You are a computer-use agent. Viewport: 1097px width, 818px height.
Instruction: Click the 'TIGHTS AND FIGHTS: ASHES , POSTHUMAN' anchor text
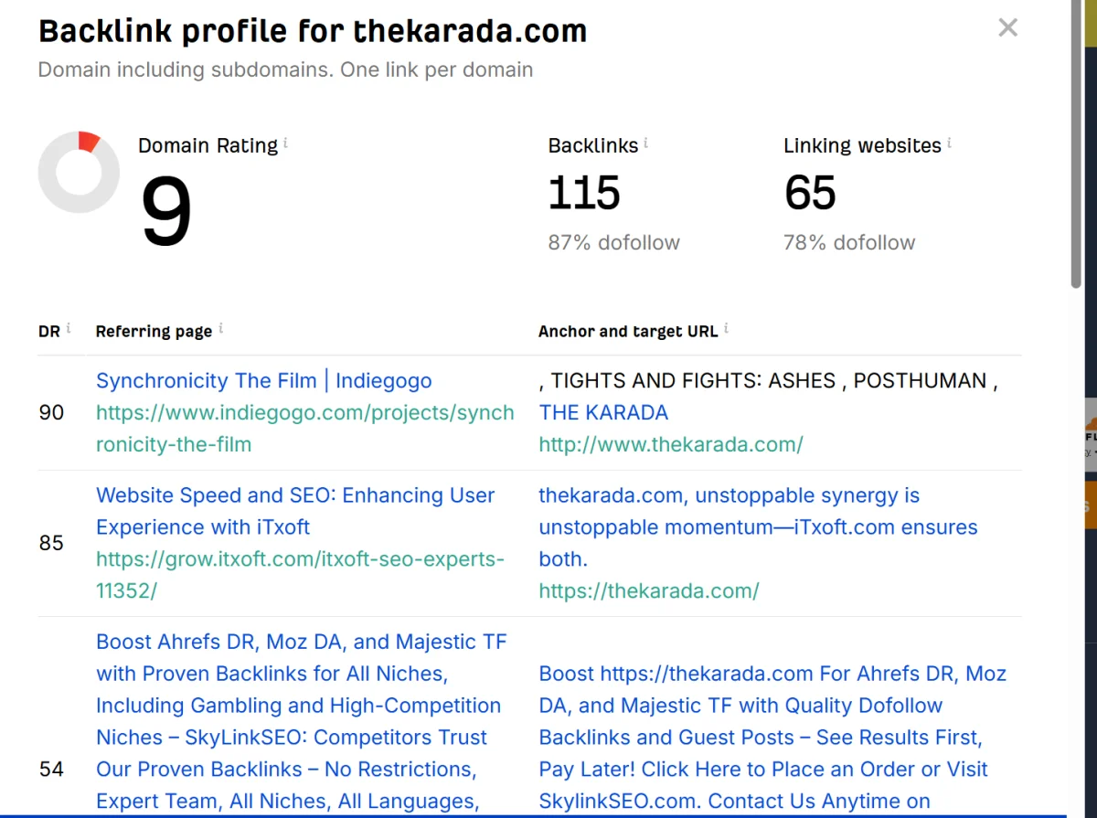(768, 381)
